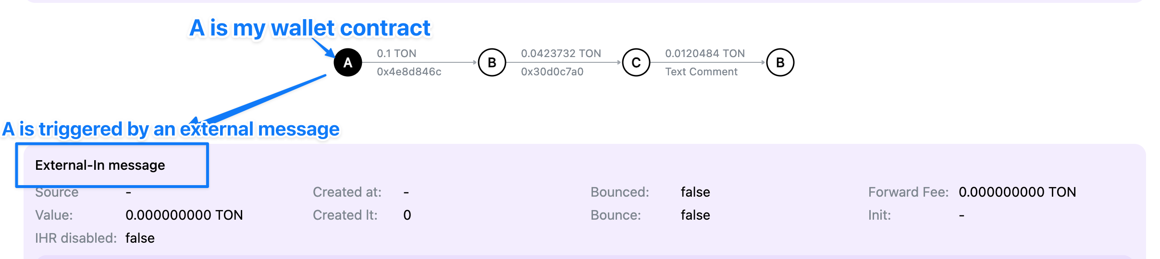The image size is (1160, 259).
Task: Click the Created lt value 0
Action: click(407, 215)
